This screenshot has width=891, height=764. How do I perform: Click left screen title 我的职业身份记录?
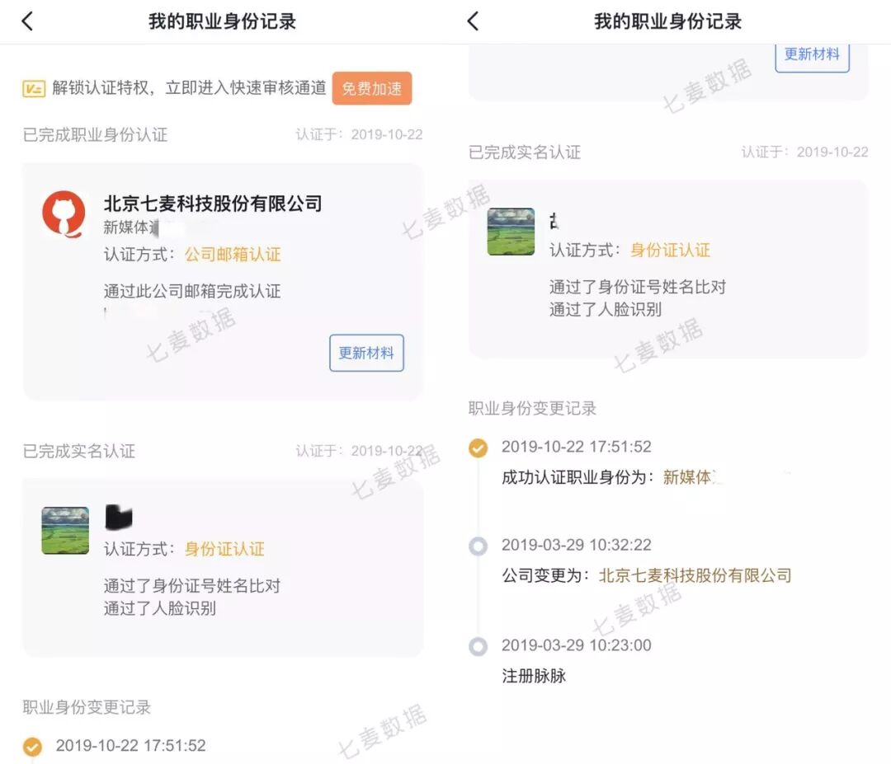pos(222,21)
